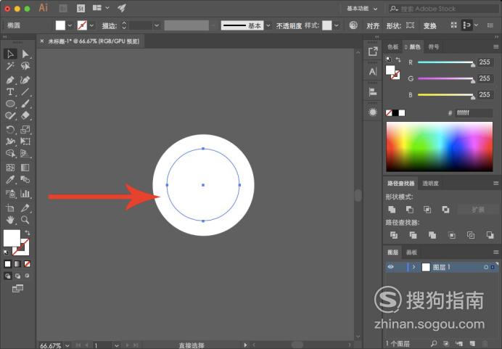This screenshot has width=502, height=349.
Task: Click Intersect shape mode icon
Action: coord(427,210)
